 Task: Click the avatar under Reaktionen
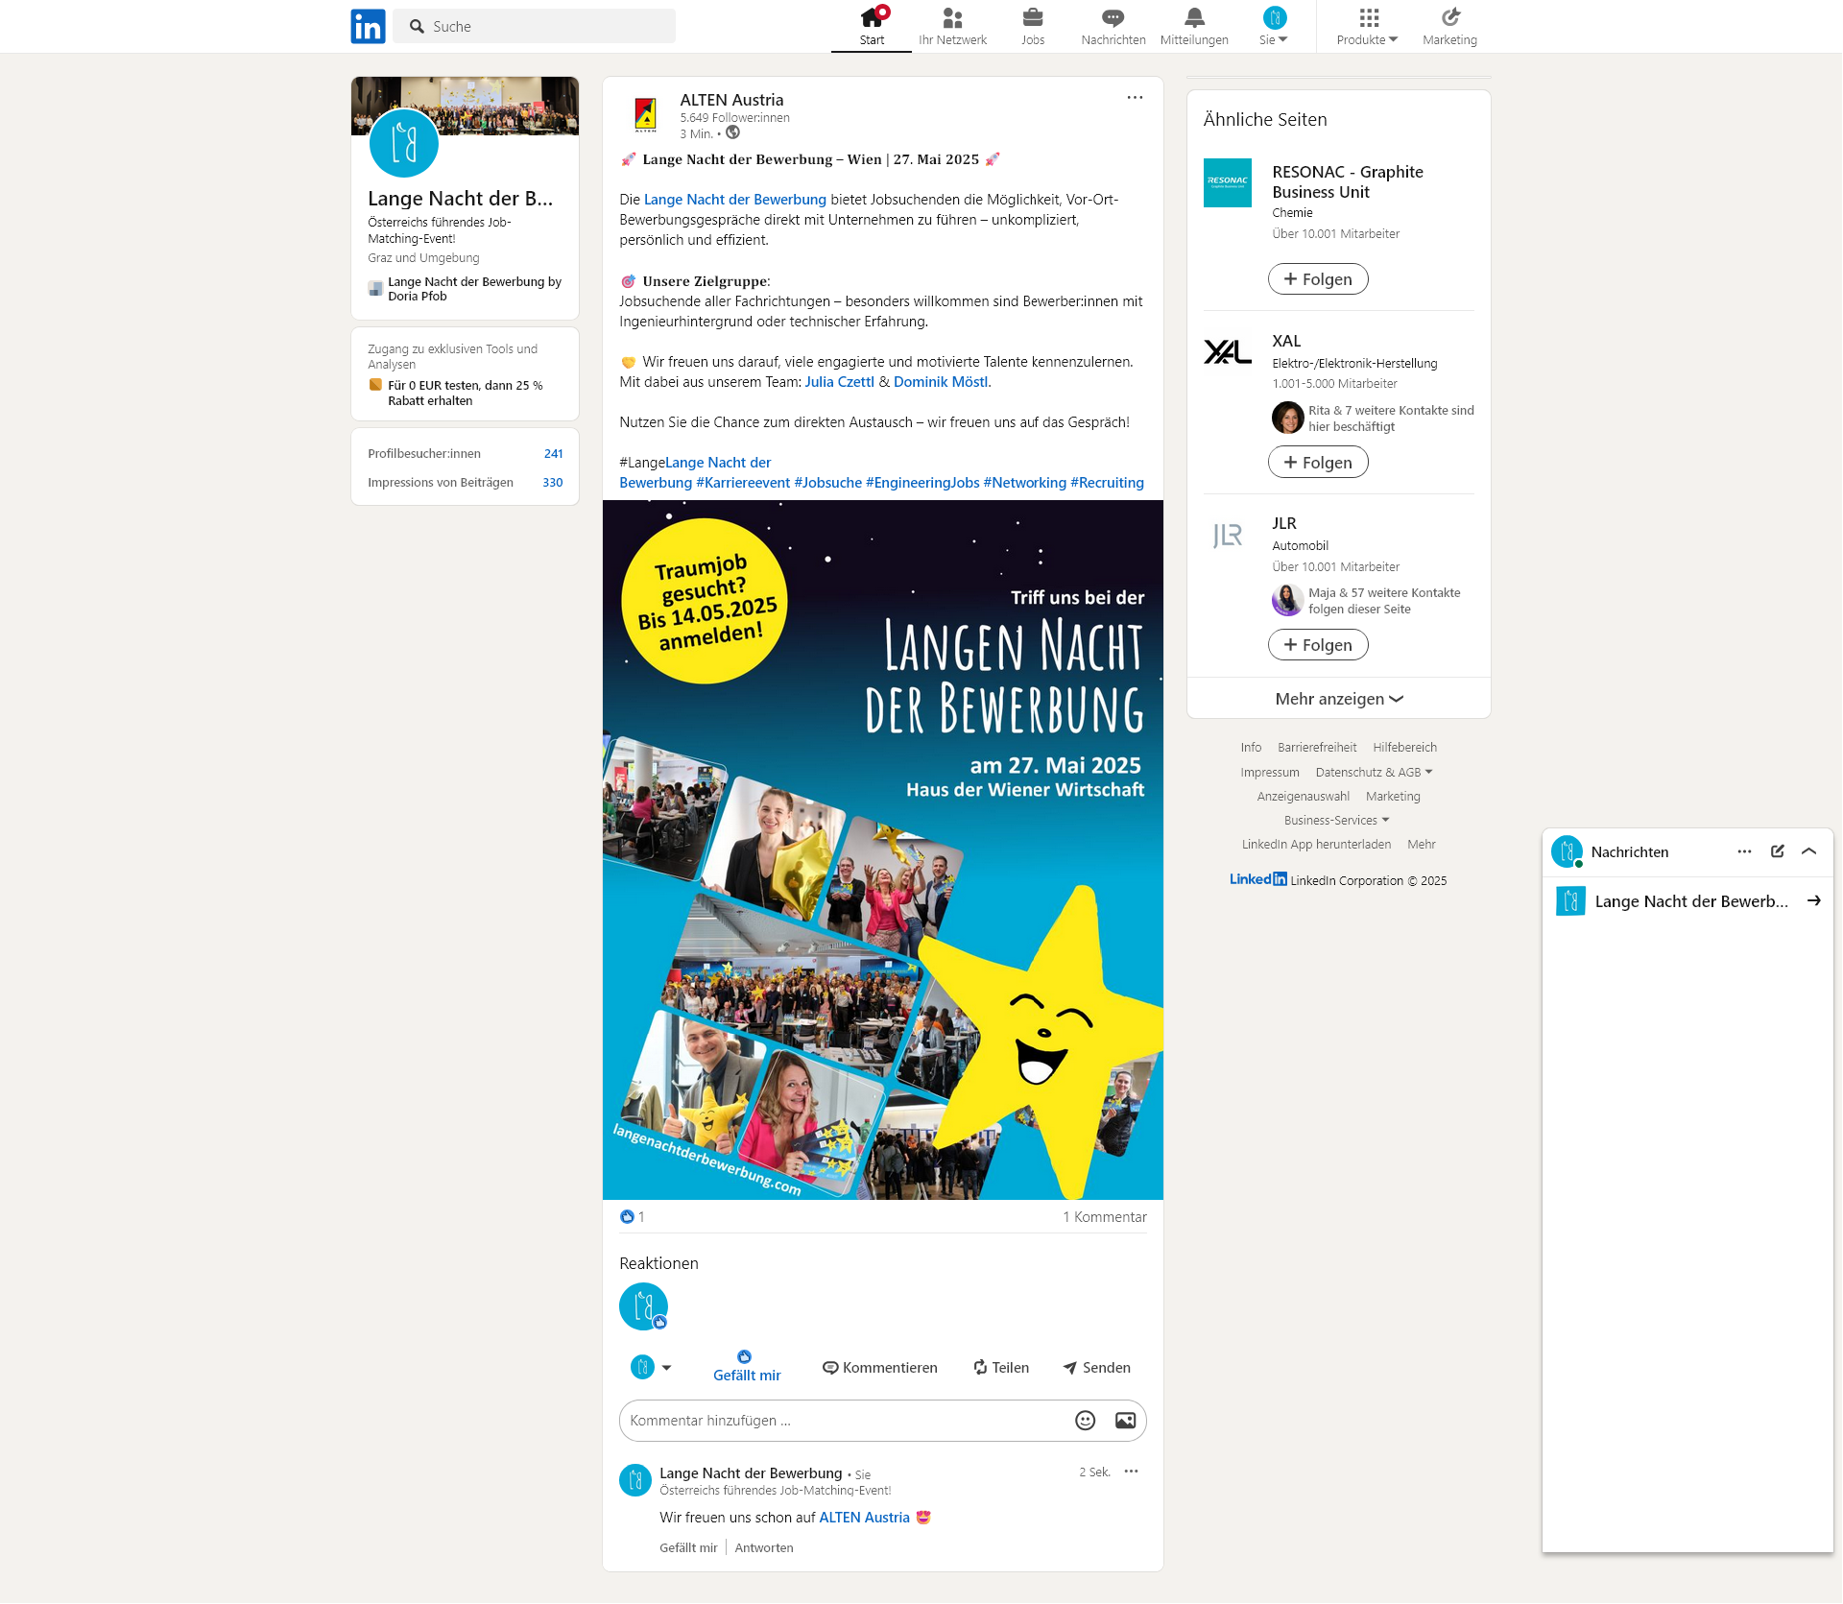643,1306
